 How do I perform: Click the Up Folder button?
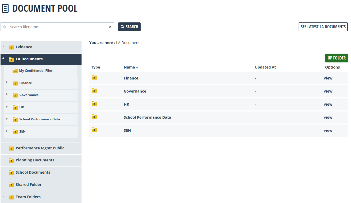[337, 58]
